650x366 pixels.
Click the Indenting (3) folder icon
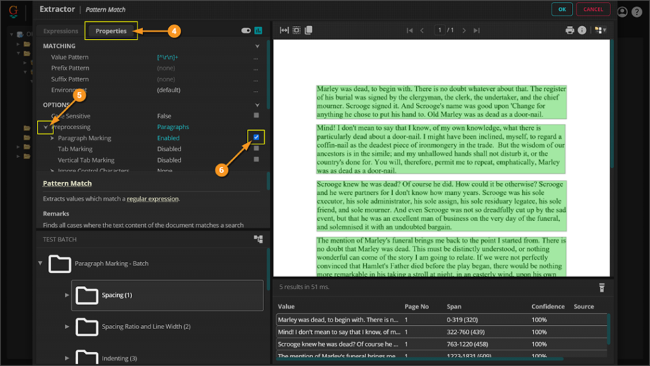[87, 357]
